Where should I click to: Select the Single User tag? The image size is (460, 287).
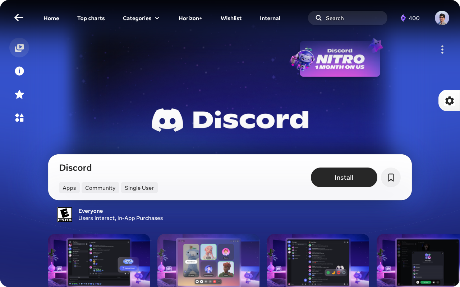(139, 188)
